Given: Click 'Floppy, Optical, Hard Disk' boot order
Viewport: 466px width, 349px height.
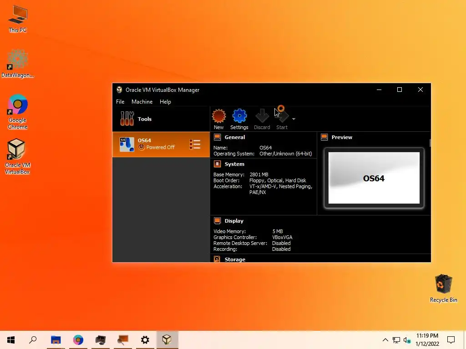Looking at the screenshot, I should pos(278,180).
